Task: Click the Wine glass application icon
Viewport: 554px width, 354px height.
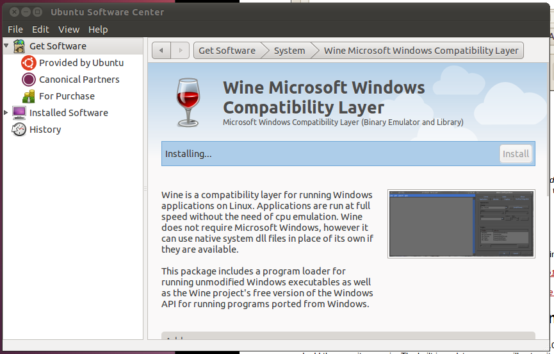Action: 189,101
